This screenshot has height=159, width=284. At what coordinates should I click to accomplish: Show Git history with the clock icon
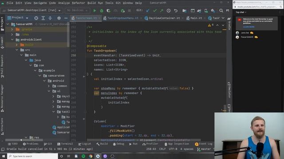point(169,11)
